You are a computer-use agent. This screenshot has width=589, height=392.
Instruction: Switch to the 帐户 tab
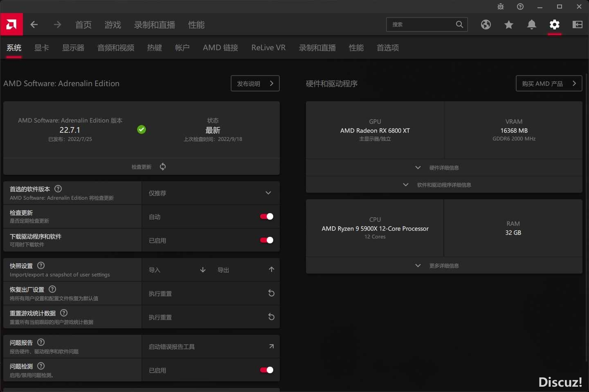[x=182, y=48]
